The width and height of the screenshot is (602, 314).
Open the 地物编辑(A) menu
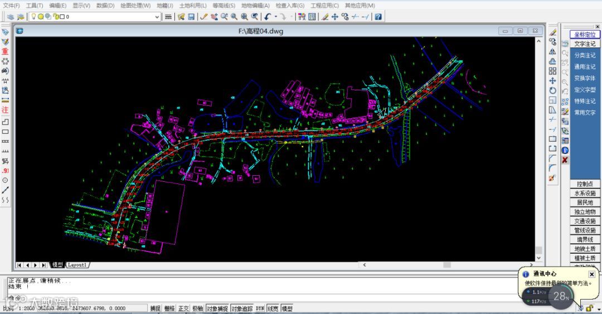pos(255,6)
